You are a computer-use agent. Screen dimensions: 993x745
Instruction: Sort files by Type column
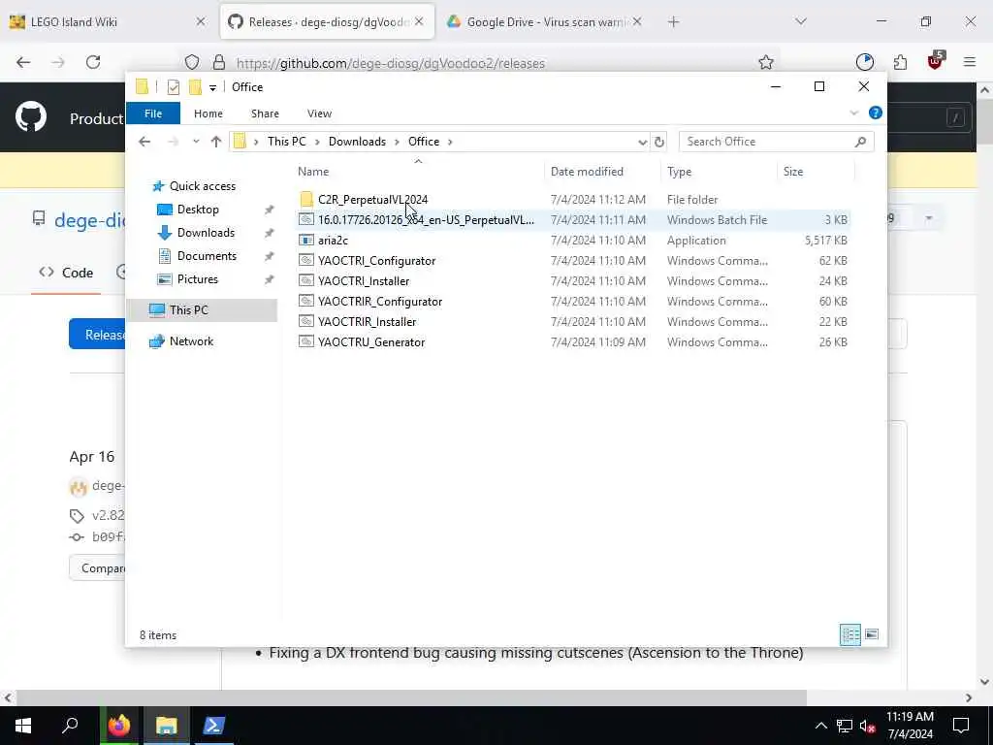[x=719, y=172]
